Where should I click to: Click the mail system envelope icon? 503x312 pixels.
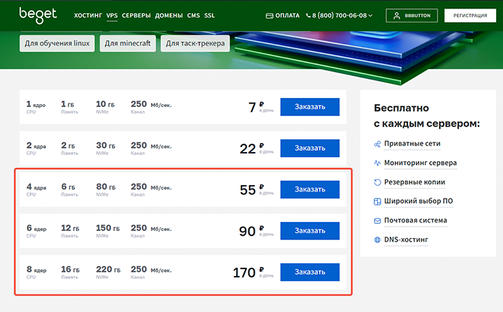tap(377, 220)
